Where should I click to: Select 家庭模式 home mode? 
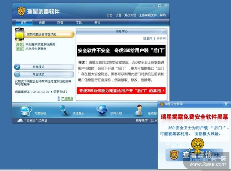[x=44, y=67]
